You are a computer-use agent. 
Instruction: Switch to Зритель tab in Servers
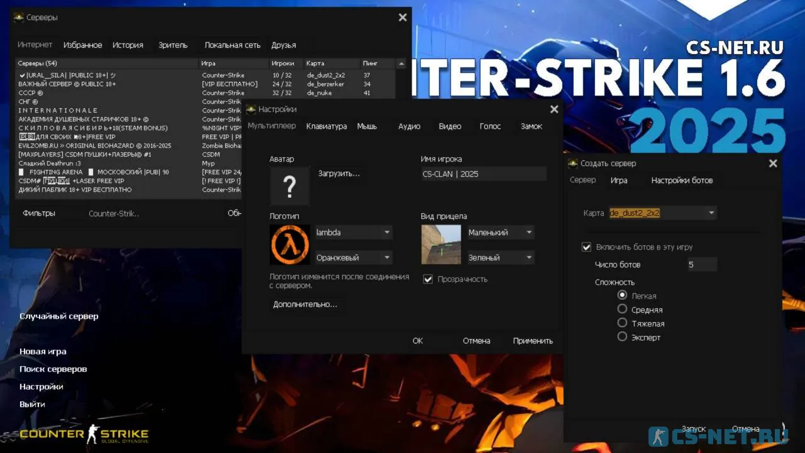click(173, 45)
